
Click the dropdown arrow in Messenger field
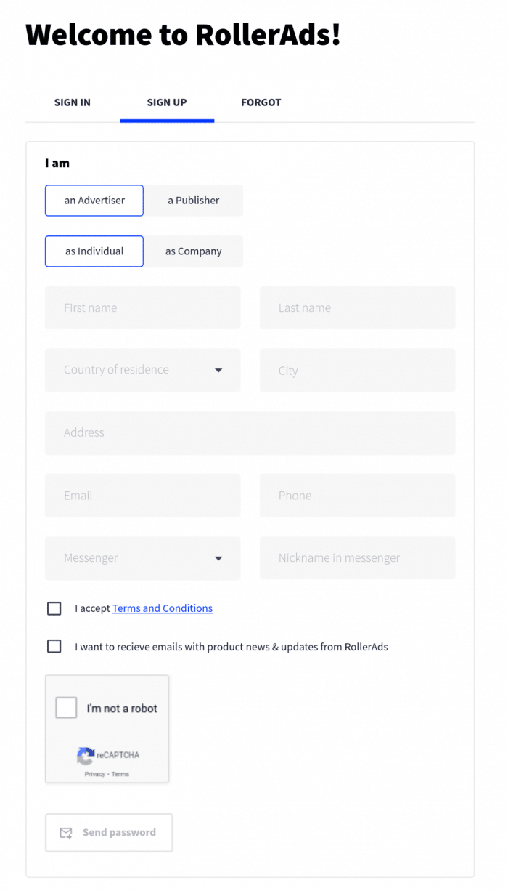coord(218,558)
